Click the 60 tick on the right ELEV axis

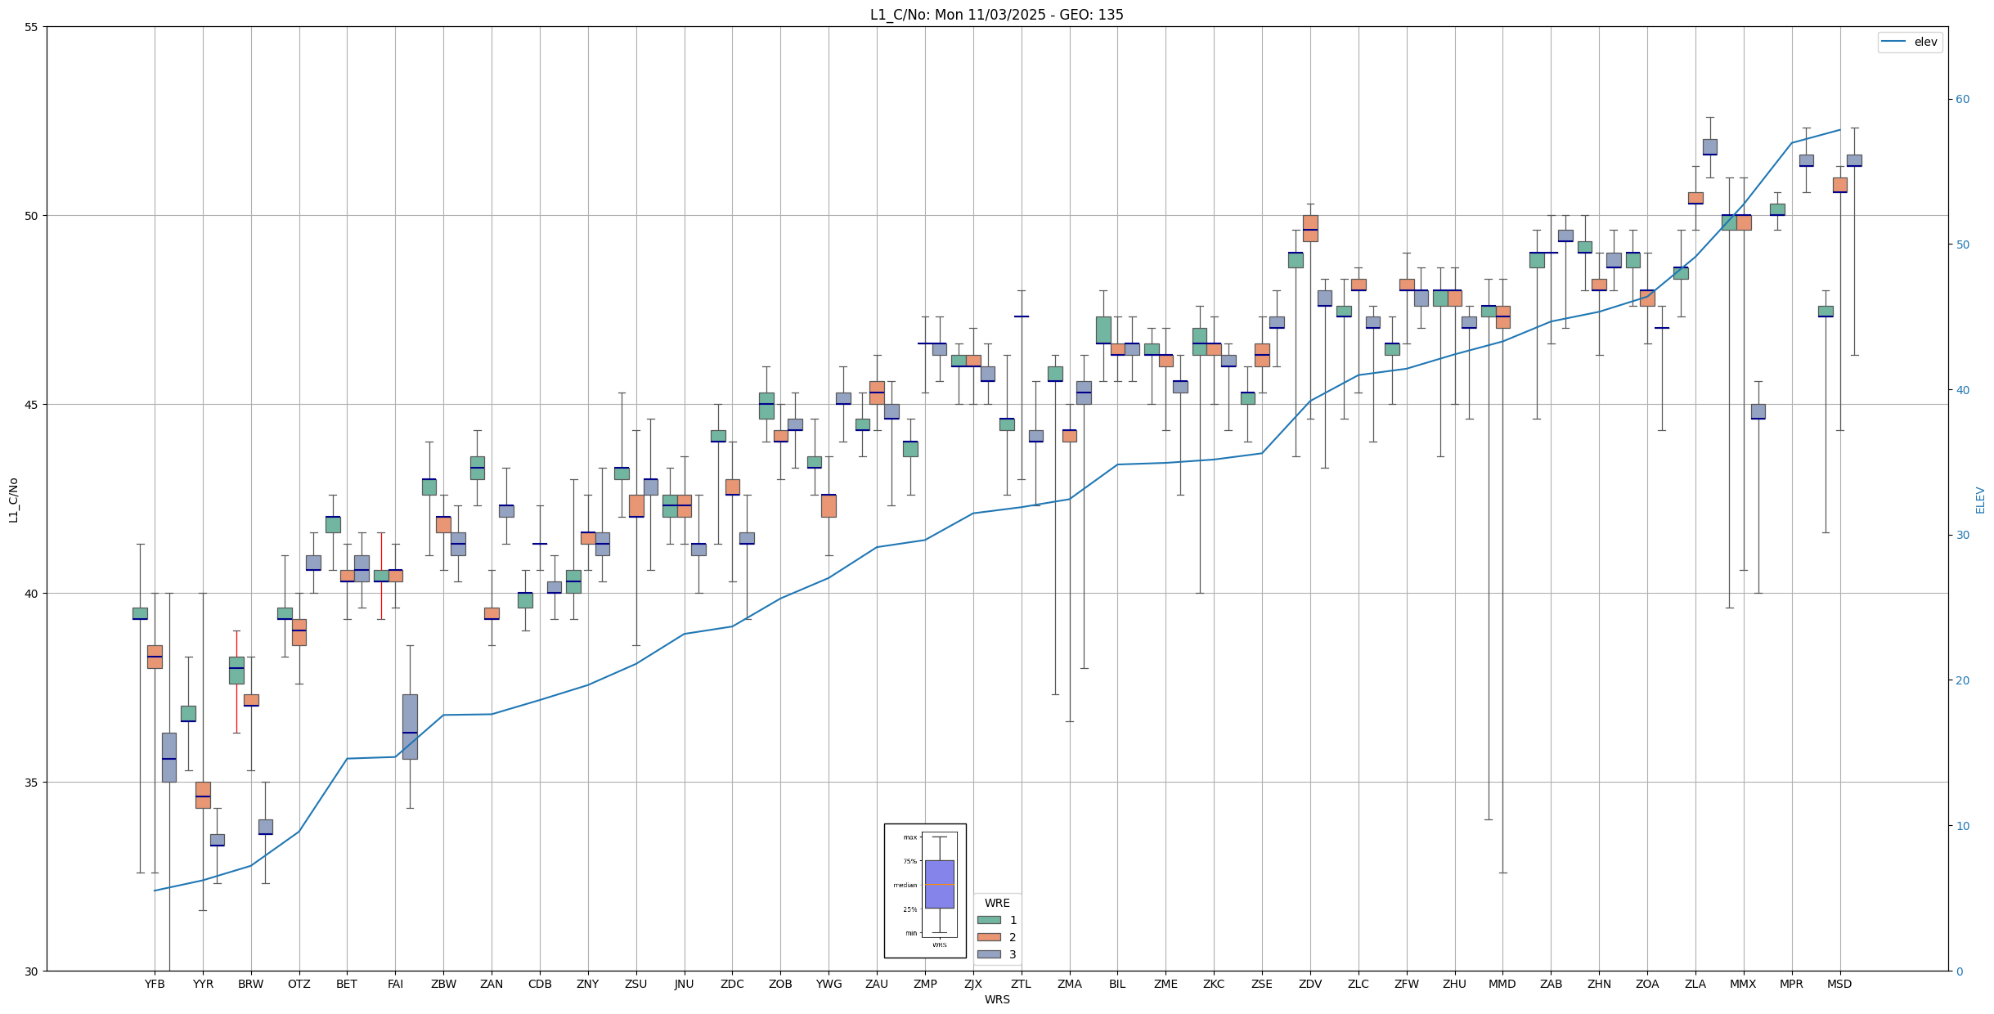tap(1962, 100)
